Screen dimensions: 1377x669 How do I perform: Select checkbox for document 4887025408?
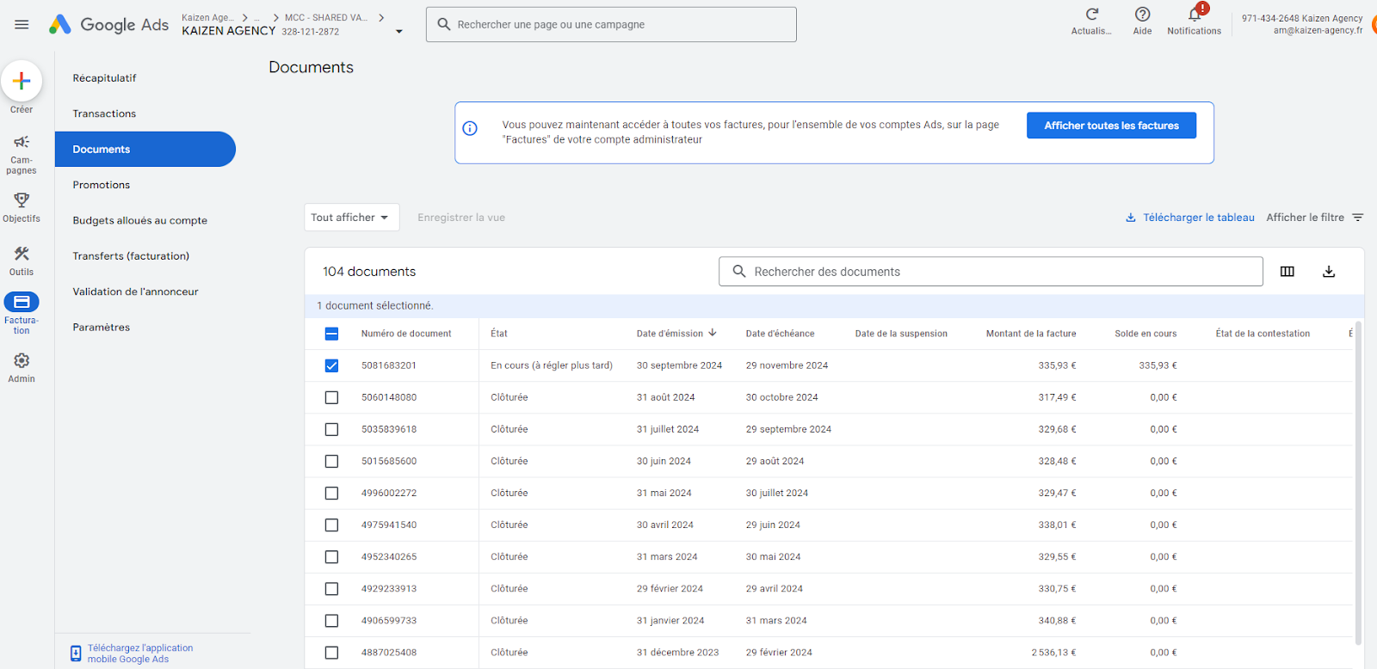[x=331, y=652]
